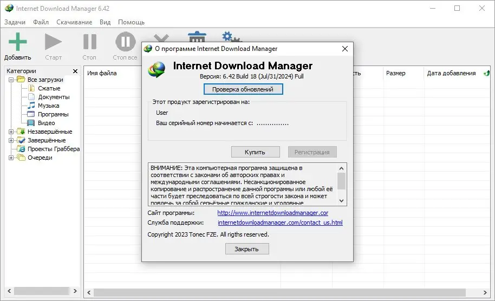Image resolution: width=495 pixels, height=301 pixels.
Task: Collapse the Все загрузки tree node
Action: [x=11, y=80]
